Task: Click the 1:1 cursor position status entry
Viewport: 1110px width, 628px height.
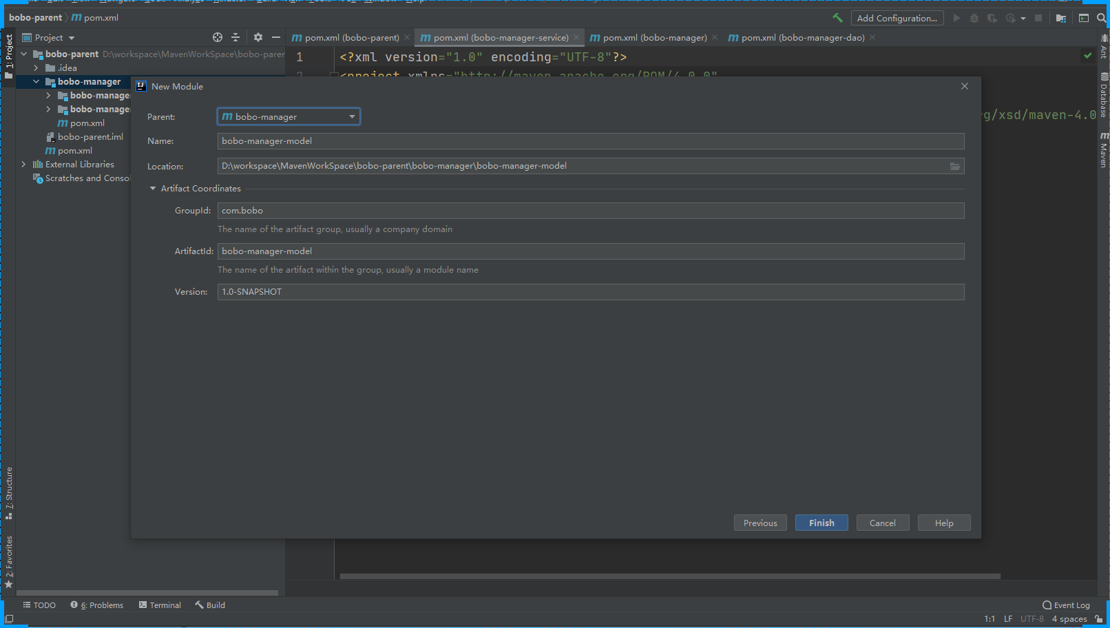Action: (989, 619)
